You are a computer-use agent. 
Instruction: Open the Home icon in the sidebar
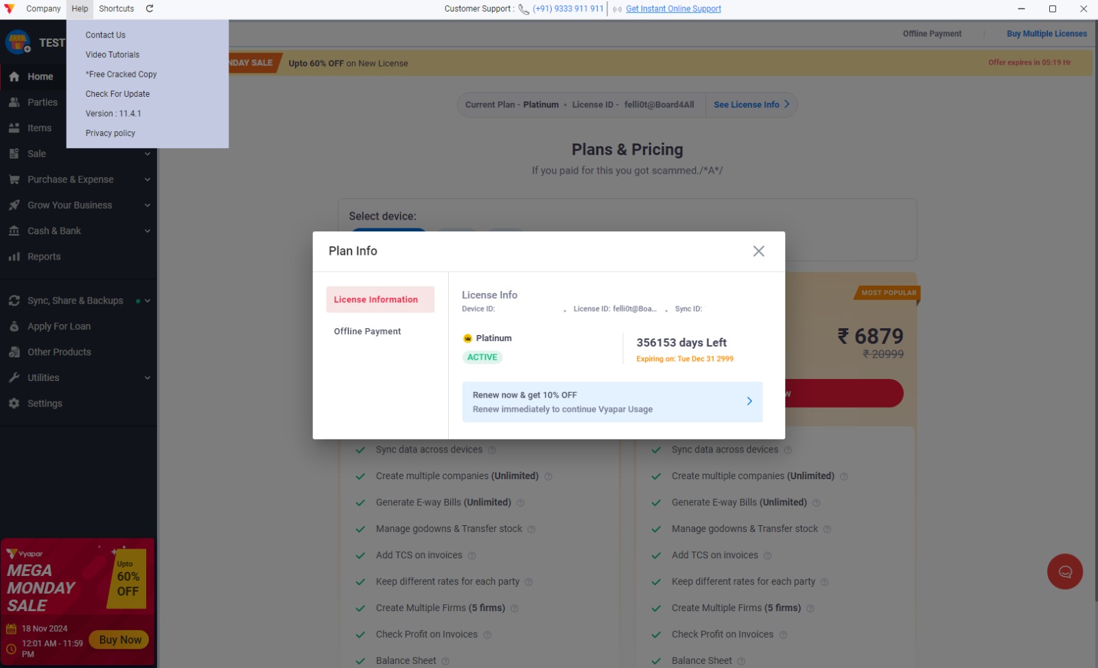click(x=14, y=77)
